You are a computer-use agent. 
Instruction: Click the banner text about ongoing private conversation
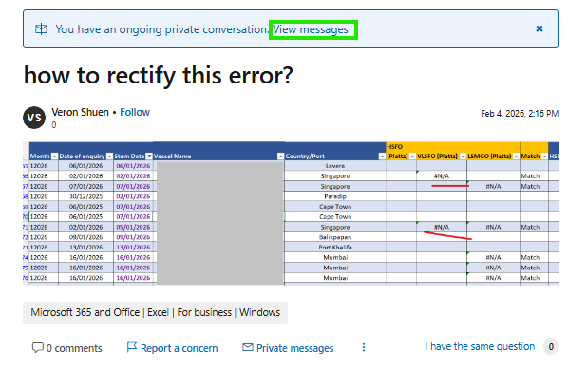pyautogui.click(x=161, y=29)
